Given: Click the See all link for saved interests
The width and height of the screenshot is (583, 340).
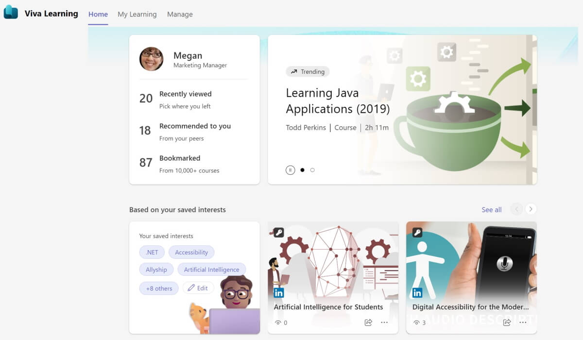Looking at the screenshot, I should tap(491, 209).
